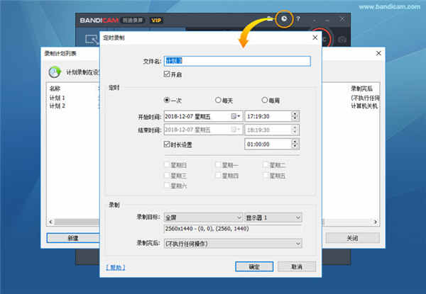Open the [帮助] help link
This screenshot has height=294, width=426.
(116, 268)
